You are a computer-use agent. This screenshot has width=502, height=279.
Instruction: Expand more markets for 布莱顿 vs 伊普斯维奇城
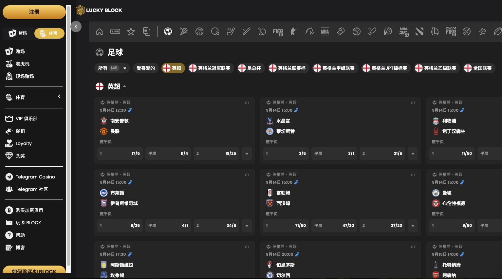(247, 226)
